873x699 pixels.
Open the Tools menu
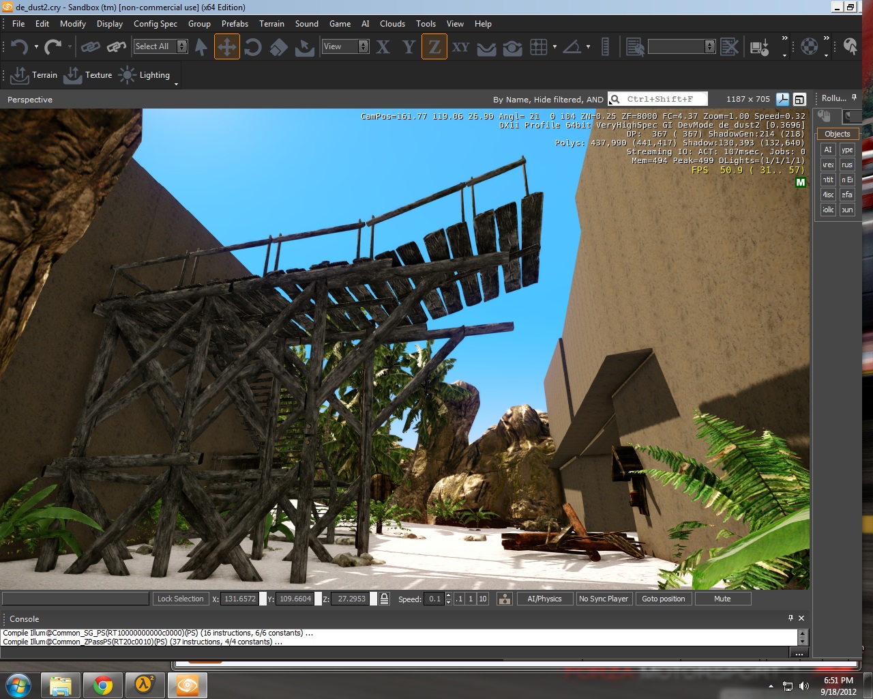(426, 24)
